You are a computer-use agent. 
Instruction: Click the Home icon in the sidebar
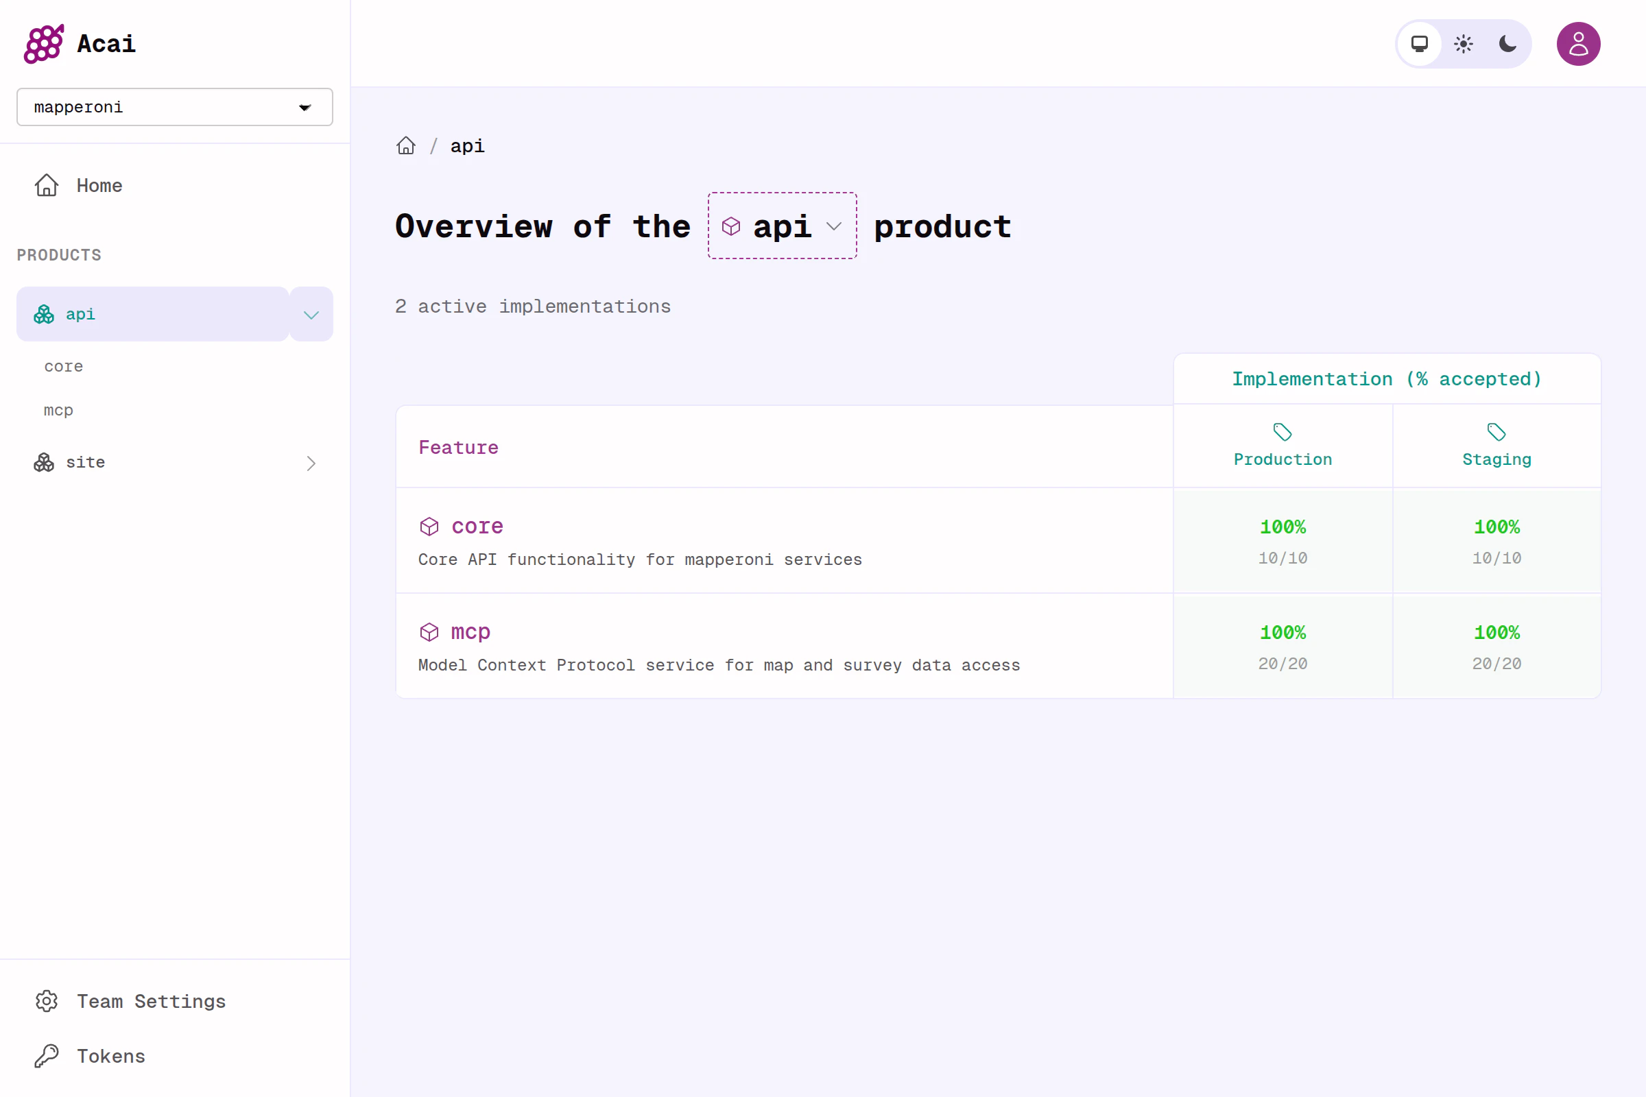click(x=45, y=184)
